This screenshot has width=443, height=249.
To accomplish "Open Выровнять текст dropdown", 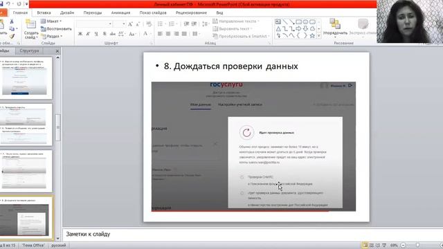I will 233,29.
